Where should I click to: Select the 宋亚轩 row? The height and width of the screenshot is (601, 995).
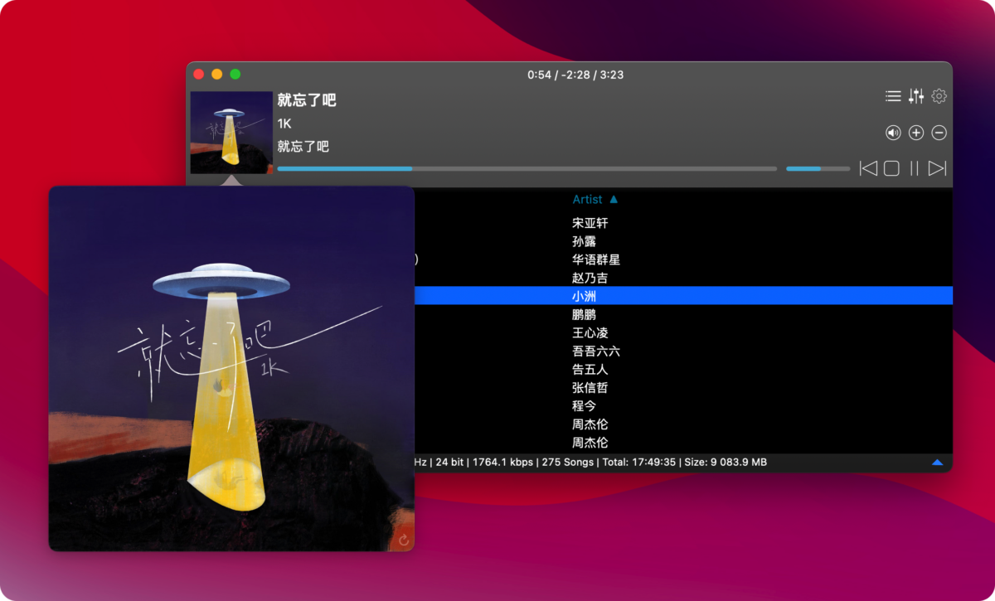point(683,223)
